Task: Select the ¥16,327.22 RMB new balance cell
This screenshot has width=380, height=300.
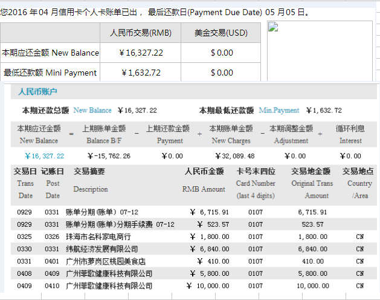Action: coord(142,53)
